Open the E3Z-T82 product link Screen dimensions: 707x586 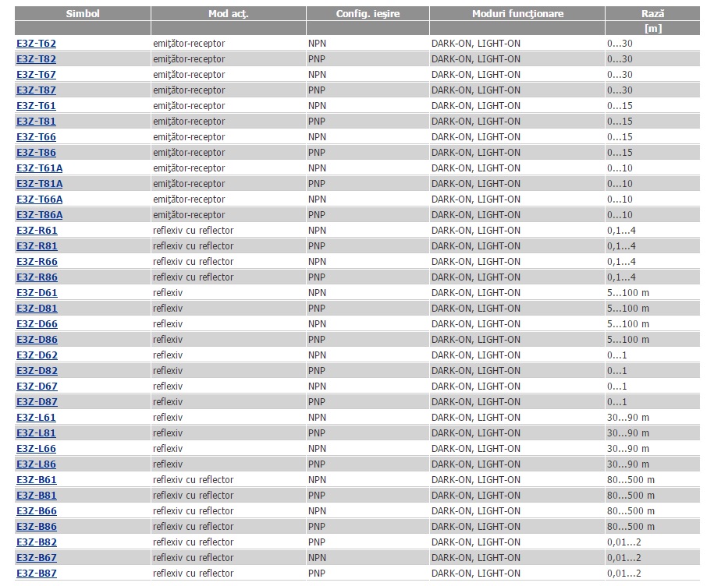pos(36,59)
